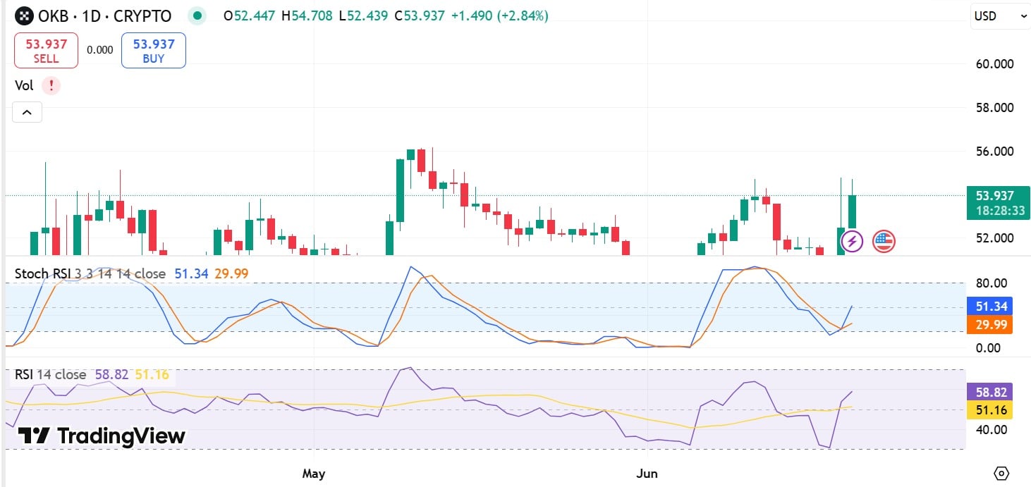Click the BUY 53.937 button
The image size is (1031, 487).
153,50
